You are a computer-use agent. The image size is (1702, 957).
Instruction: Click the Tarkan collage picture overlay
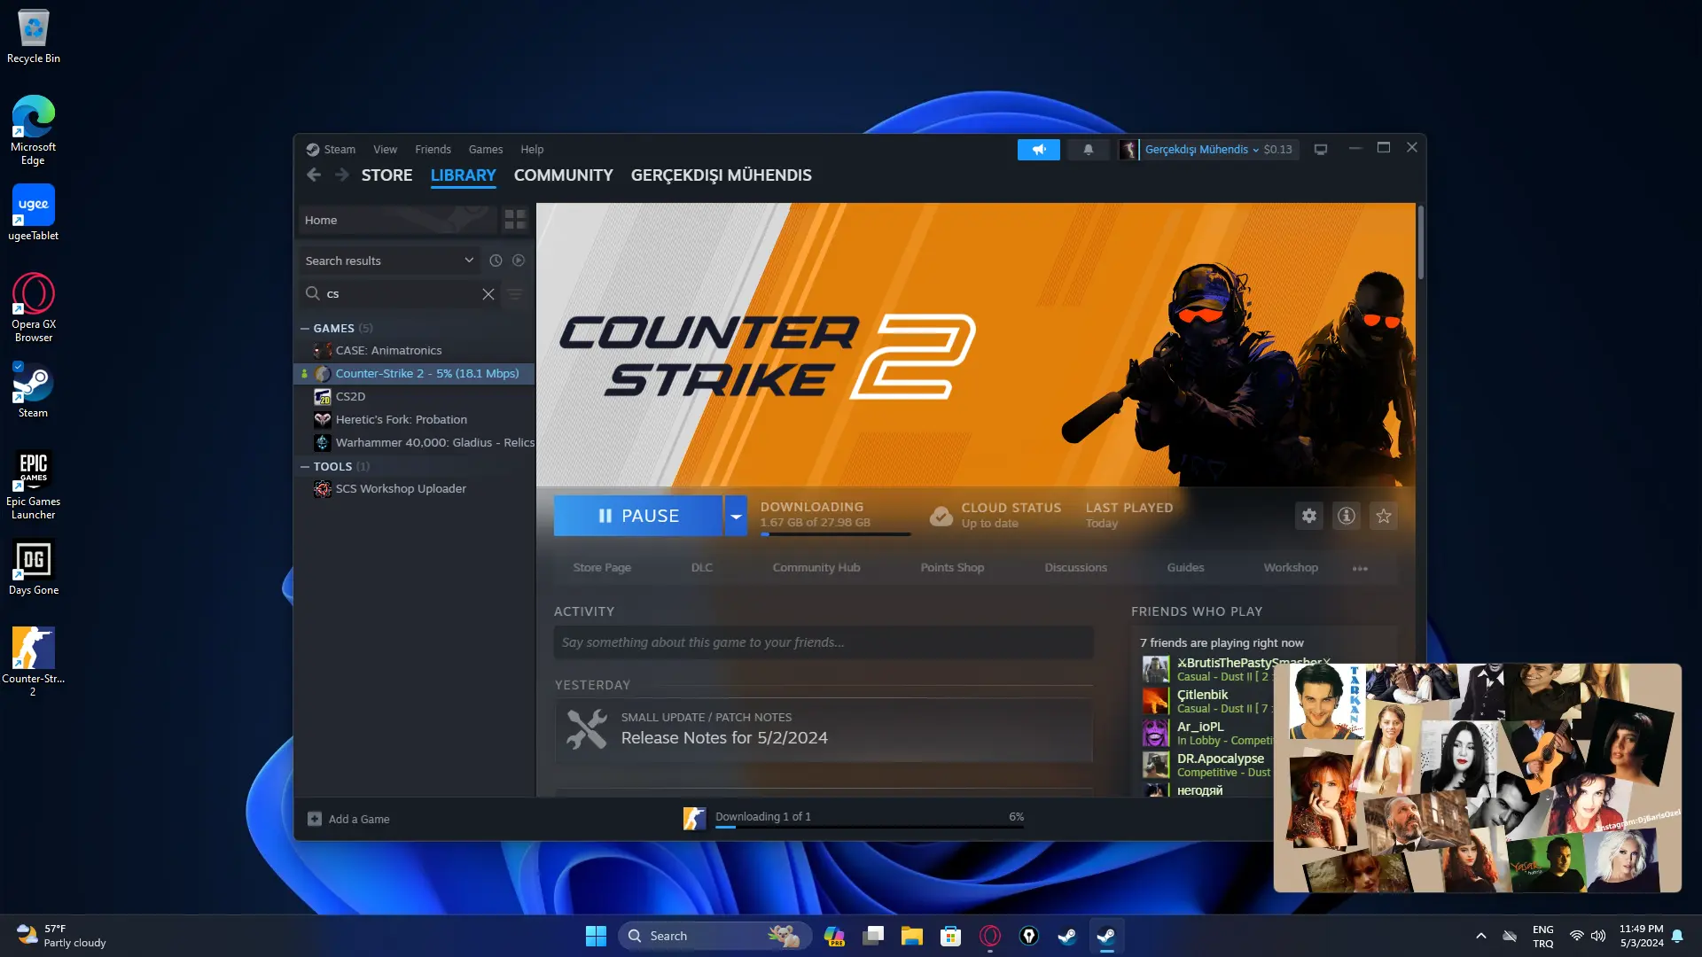1478,778
